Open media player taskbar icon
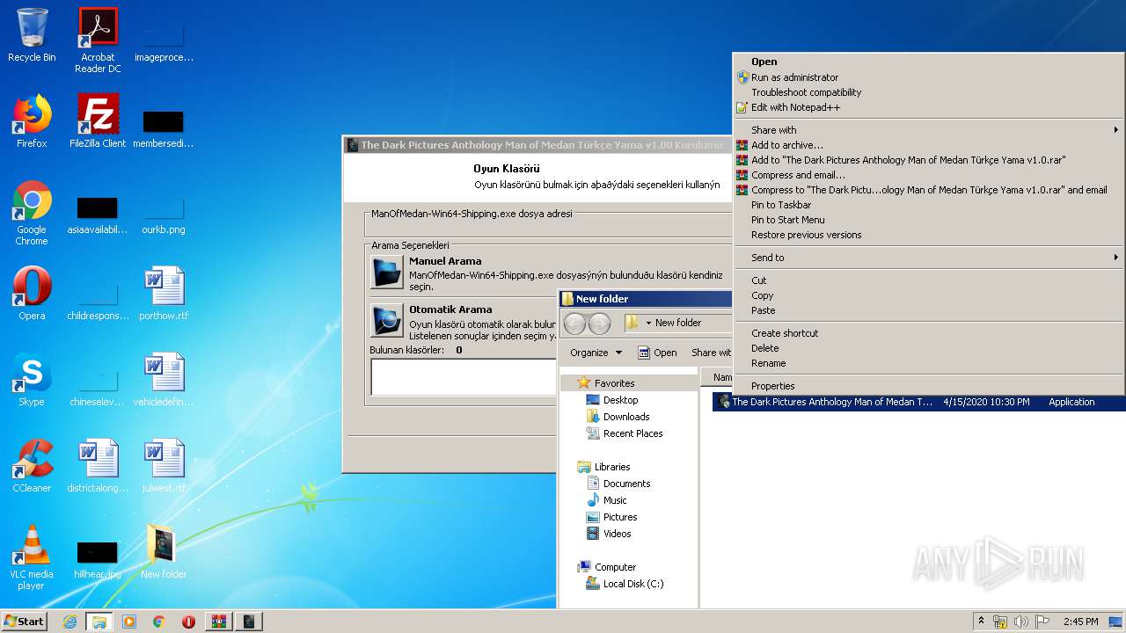 point(129,622)
